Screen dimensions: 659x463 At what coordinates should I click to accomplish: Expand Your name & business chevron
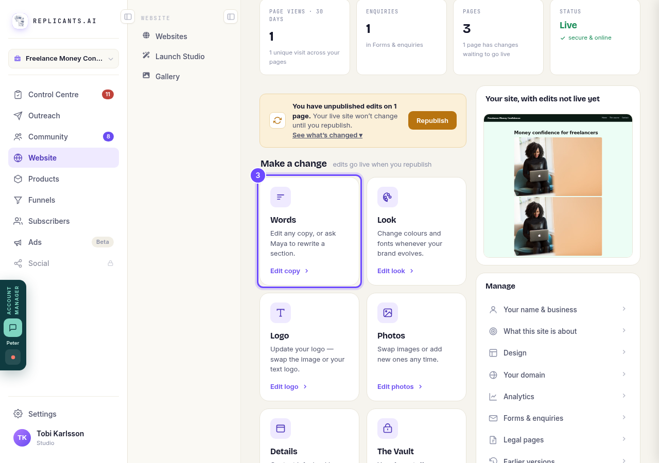[624, 309]
